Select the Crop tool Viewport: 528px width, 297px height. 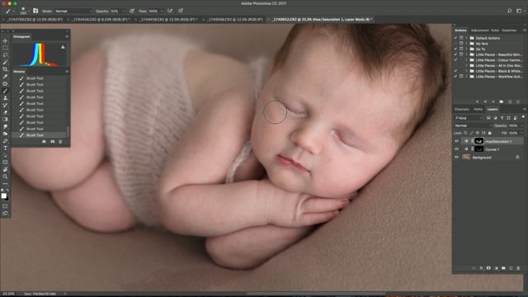click(x=5, y=69)
